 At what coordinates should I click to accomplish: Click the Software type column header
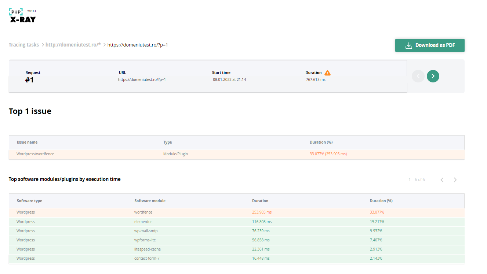(x=29, y=201)
